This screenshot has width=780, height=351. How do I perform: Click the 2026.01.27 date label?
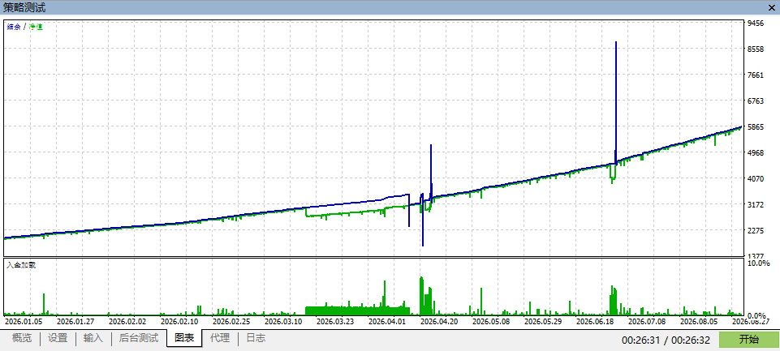click(x=75, y=321)
